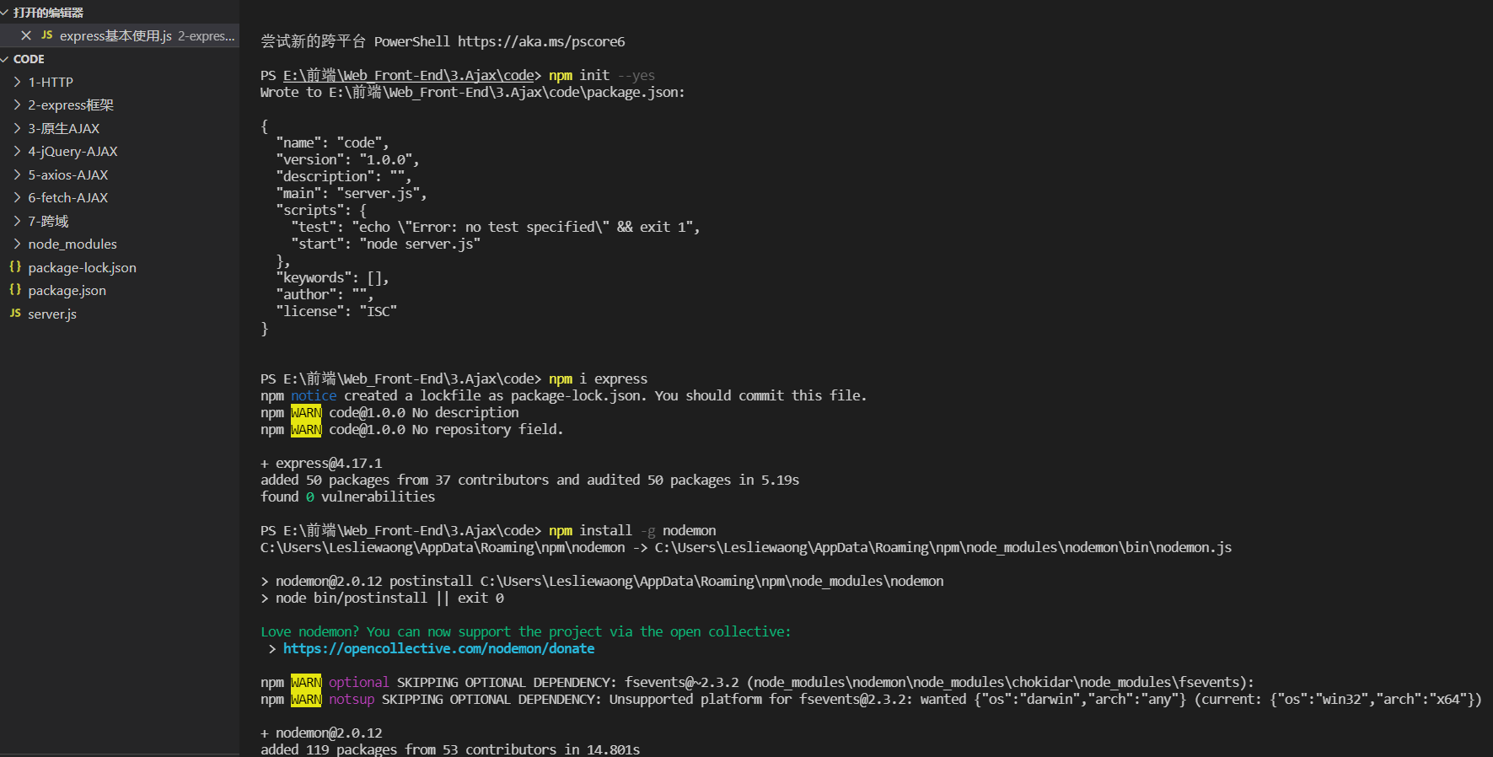Expand the node_modules folder chevron
Viewport: 1493px width, 757px height.
tap(17, 244)
